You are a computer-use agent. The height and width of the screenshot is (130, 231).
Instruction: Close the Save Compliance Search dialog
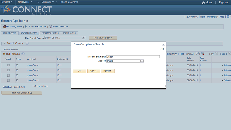pyautogui.click(x=164, y=44)
